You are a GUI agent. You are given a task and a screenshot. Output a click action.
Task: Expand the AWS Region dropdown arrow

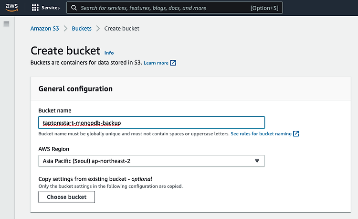[257, 161]
